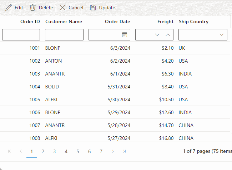Click the Cancel X icon
This screenshot has width=232, height=170.
coord(62,8)
